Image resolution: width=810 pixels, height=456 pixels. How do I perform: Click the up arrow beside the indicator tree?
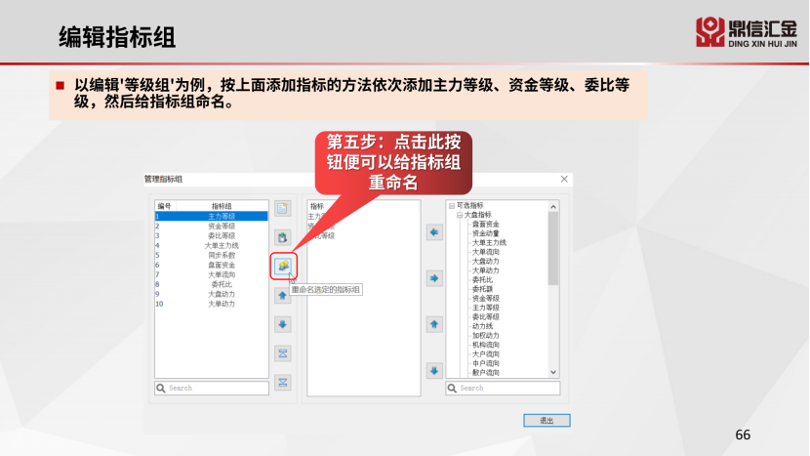434,324
